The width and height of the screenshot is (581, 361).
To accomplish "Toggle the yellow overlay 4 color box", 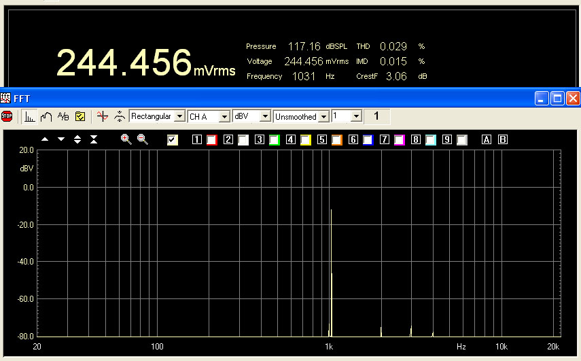I will tap(305, 139).
